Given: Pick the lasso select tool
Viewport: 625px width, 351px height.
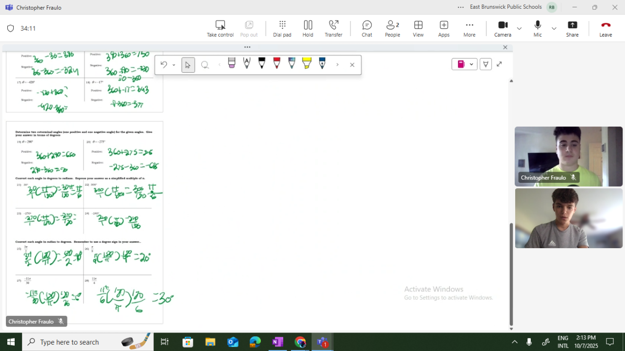Looking at the screenshot, I should point(205,65).
